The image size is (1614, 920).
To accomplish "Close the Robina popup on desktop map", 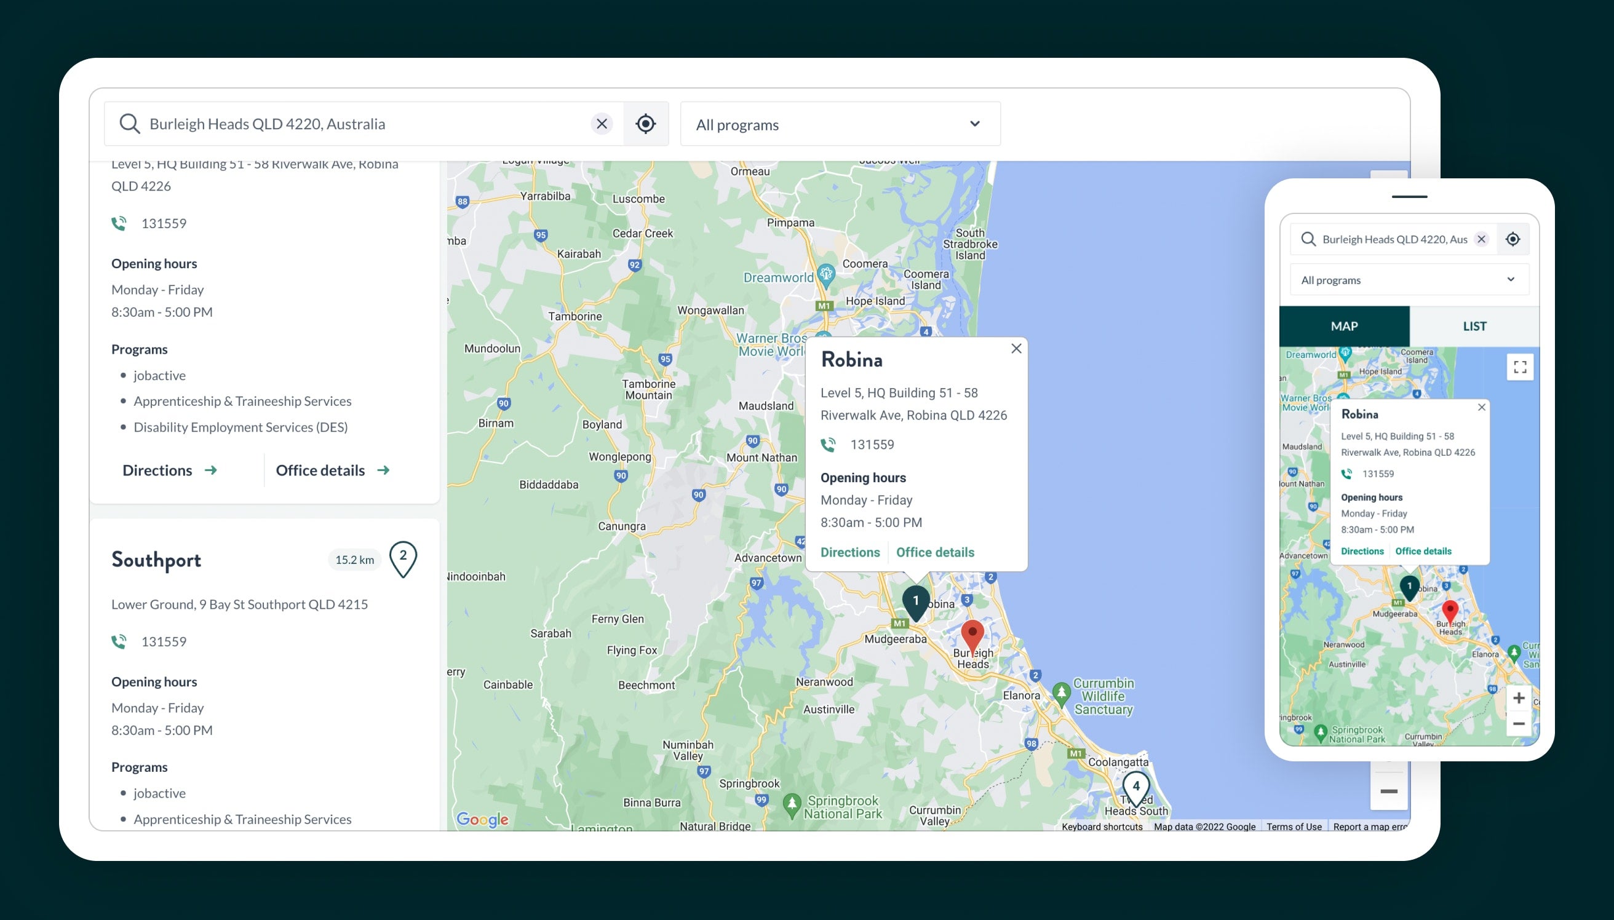I will 1016,349.
